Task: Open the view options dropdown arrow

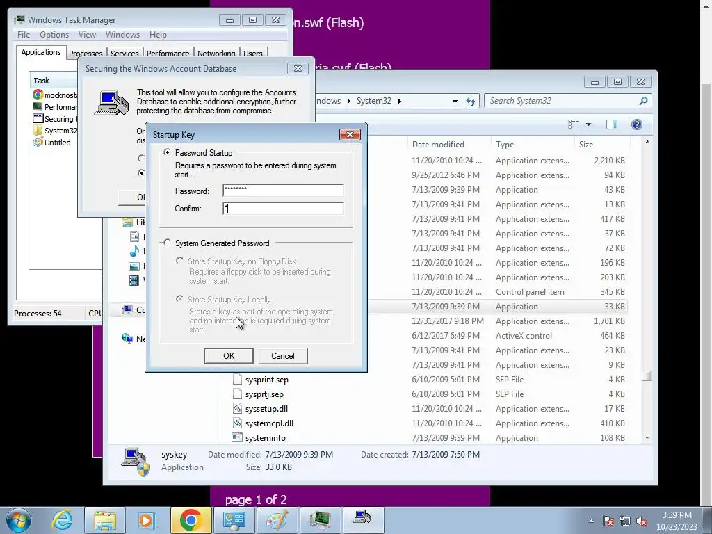Action: click(588, 124)
